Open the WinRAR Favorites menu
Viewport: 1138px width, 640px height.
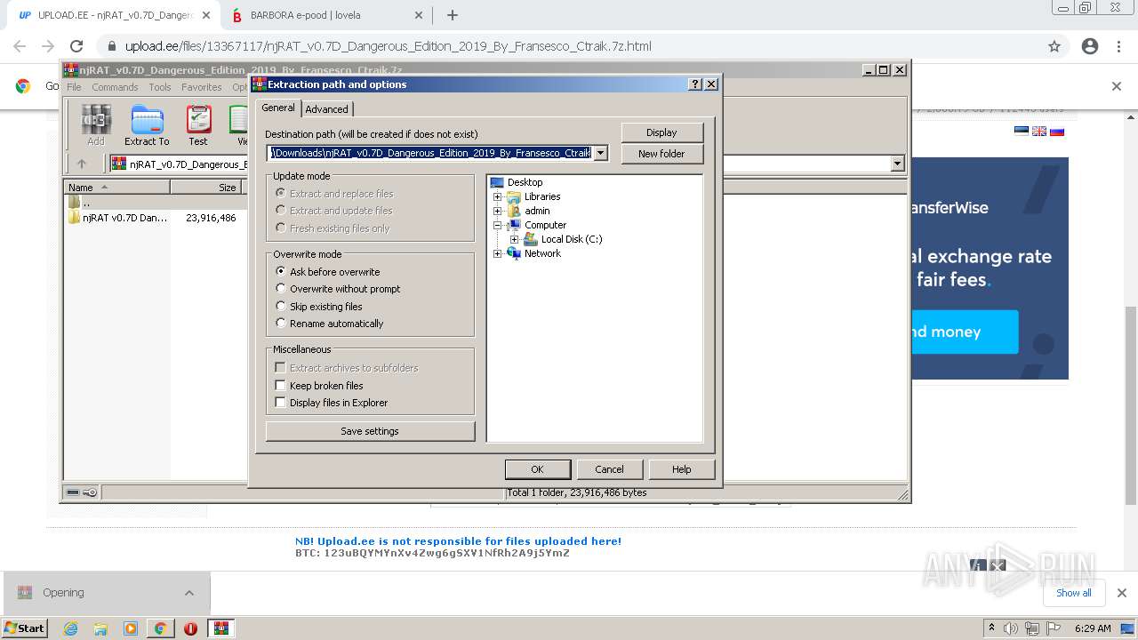pyautogui.click(x=202, y=87)
